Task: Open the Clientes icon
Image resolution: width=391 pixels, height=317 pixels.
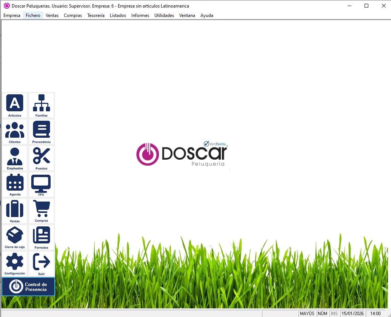Action: pyautogui.click(x=15, y=131)
